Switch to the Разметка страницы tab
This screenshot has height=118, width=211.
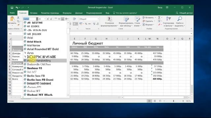[x=50, y=13]
